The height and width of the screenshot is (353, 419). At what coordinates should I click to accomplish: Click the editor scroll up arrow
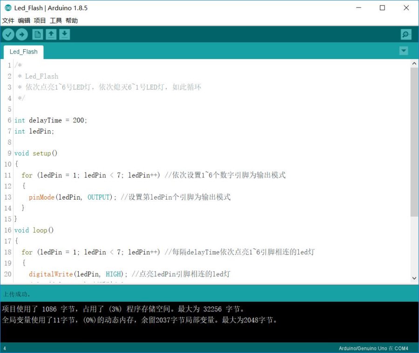[x=414, y=64]
